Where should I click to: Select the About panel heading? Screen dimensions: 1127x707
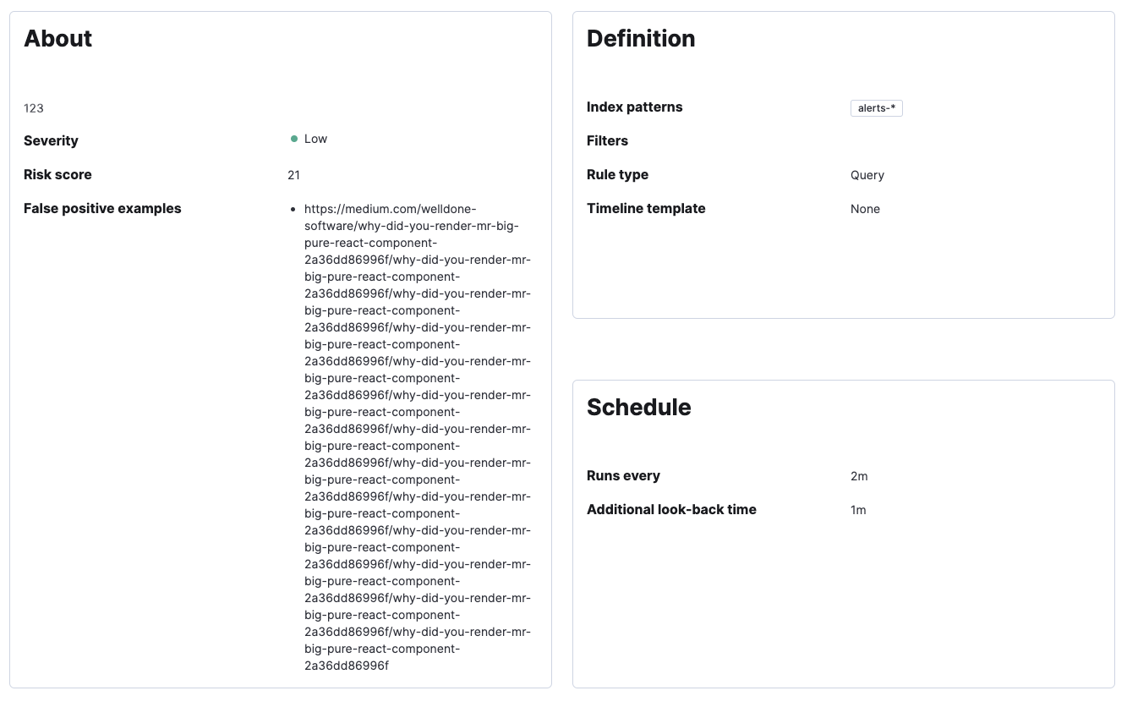point(57,39)
